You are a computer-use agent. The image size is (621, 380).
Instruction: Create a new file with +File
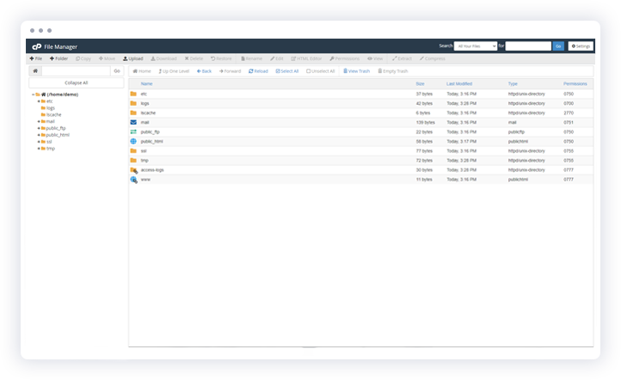37,58
